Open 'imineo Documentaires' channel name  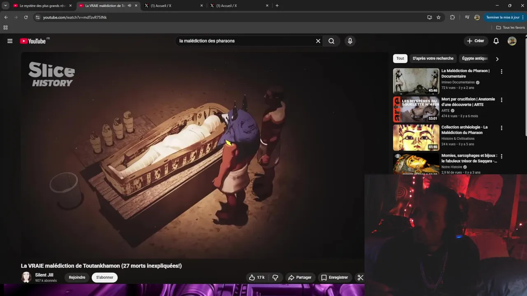pyautogui.click(x=458, y=82)
